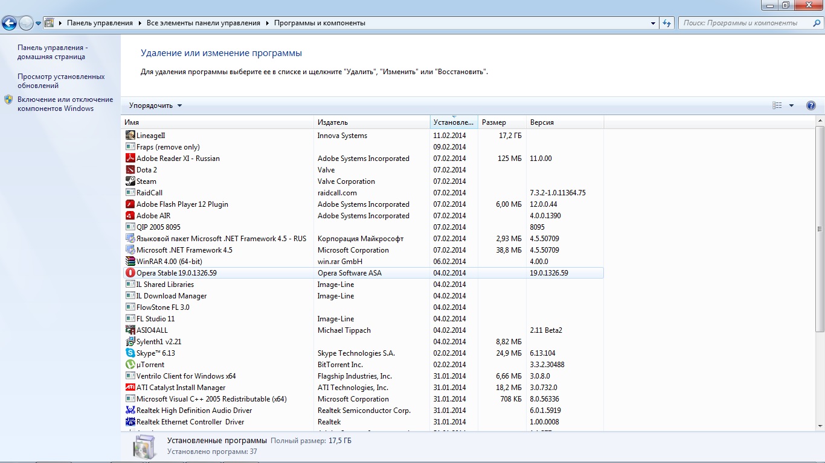Click Все элементы панели управления breadcrumb
The height and width of the screenshot is (463, 825).
[204, 23]
